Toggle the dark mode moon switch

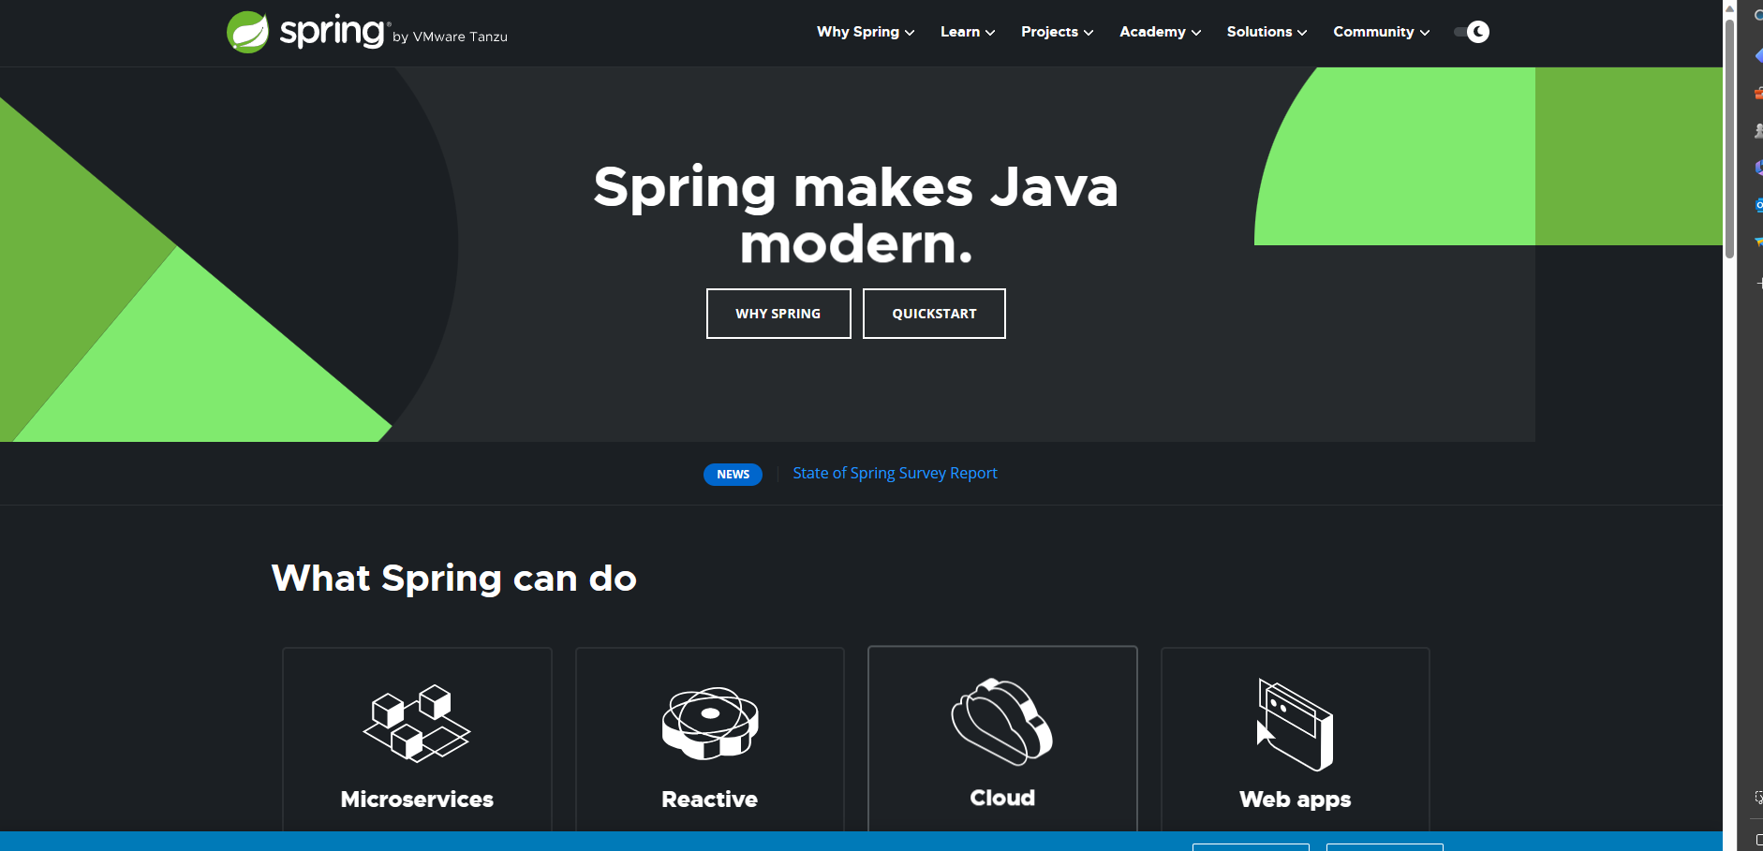(1472, 32)
